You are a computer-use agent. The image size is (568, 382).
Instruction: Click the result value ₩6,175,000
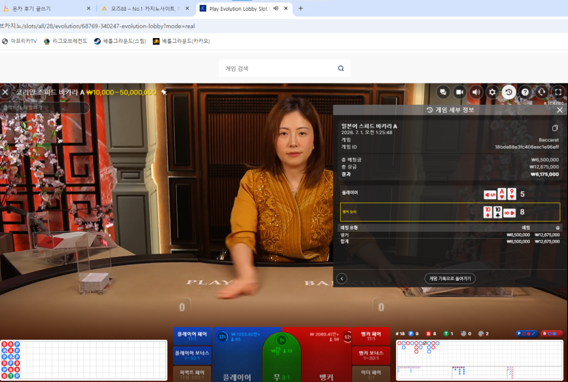(x=544, y=174)
